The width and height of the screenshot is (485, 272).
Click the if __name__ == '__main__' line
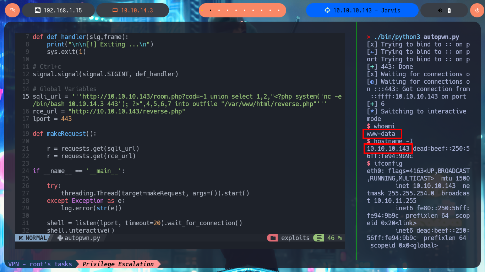pyautogui.click(x=79, y=171)
